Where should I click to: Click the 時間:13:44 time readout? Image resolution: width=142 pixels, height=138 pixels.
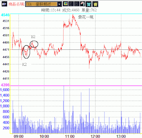pyautogui.click(x=51, y=10)
